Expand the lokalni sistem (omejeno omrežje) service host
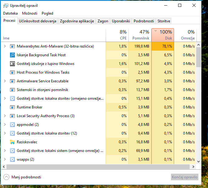208x188 pixels. tap(5, 151)
